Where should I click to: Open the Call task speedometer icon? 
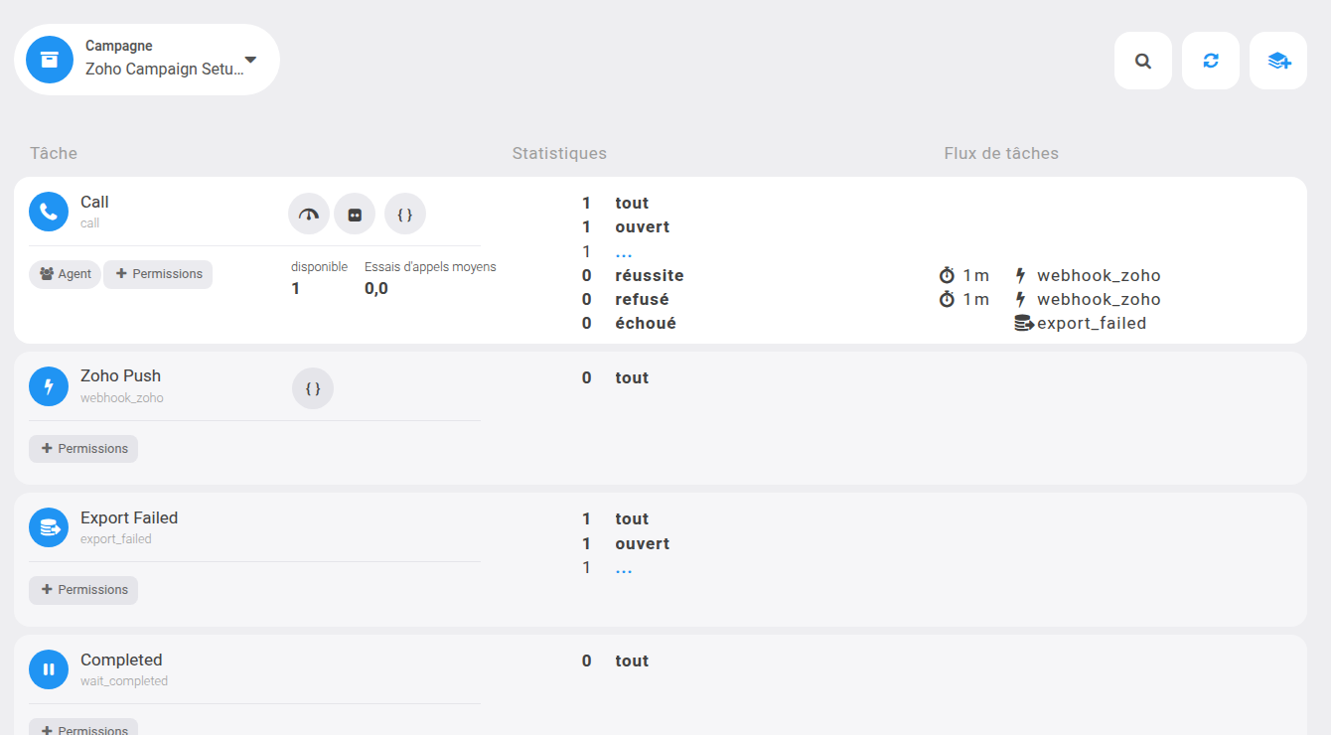pyautogui.click(x=309, y=214)
